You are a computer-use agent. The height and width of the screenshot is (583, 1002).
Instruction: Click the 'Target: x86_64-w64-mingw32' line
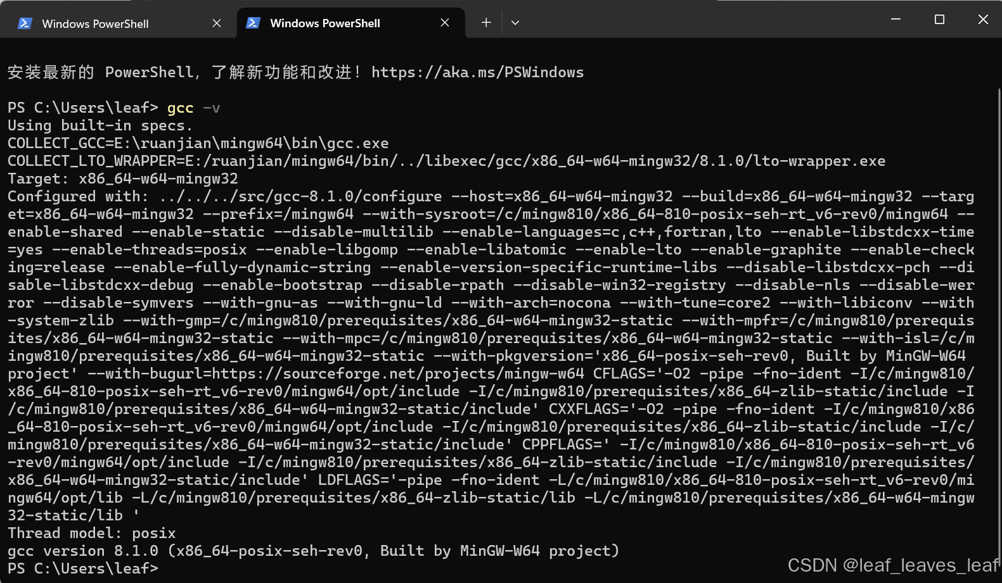(x=123, y=179)
